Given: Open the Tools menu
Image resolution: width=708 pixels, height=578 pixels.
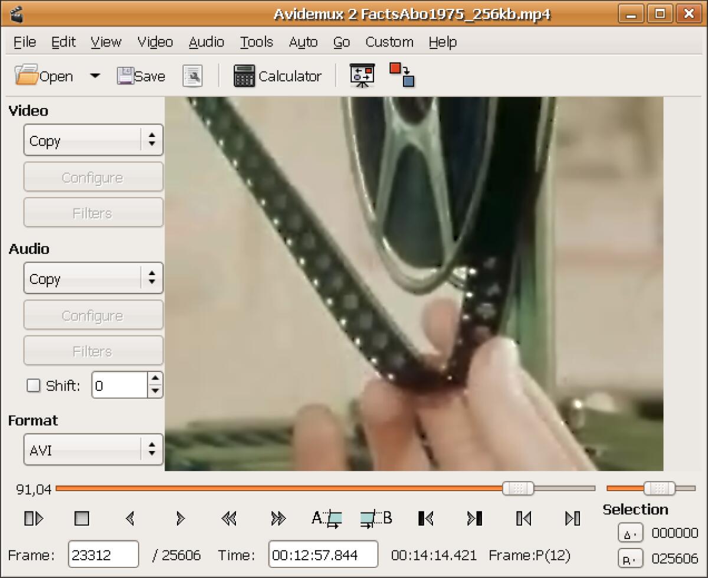Looking at the screenshot, I should click(256, 42).
